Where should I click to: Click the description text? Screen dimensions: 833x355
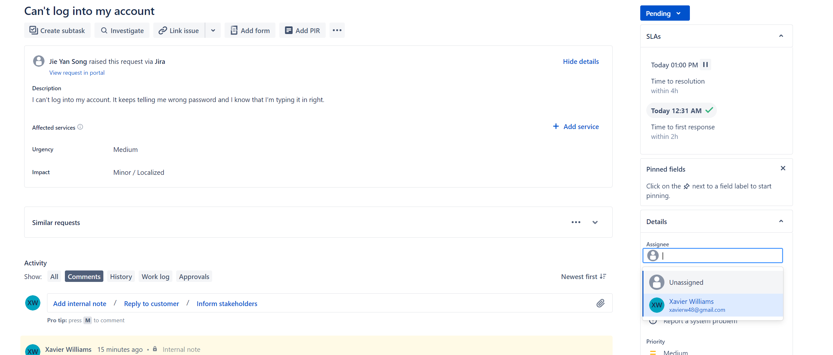[x=178, y=100]
